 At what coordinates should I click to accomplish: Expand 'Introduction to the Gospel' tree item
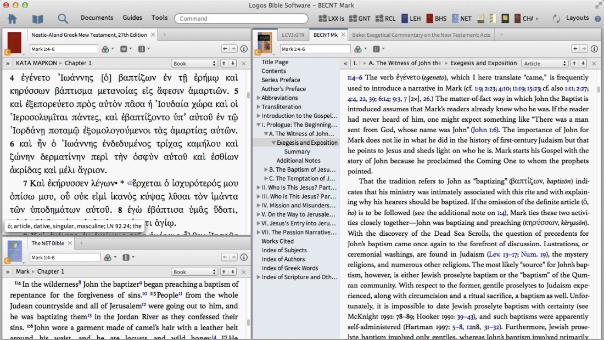(259, 116)
